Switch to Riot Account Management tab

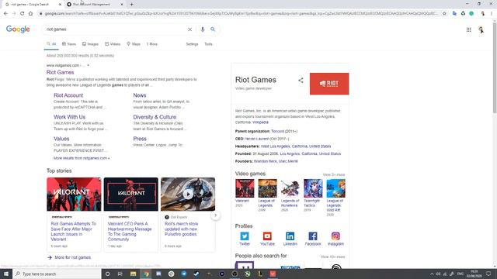pyautogui.click(x=95, y=5)
